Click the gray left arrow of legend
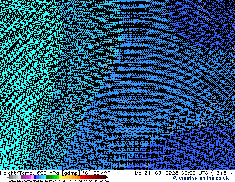235x182 pixels. (x=8, y=177)
